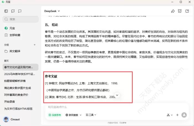Click the 分组 section label
The width and height of the screenshot is (194, 126).
[x=6, y=45]
